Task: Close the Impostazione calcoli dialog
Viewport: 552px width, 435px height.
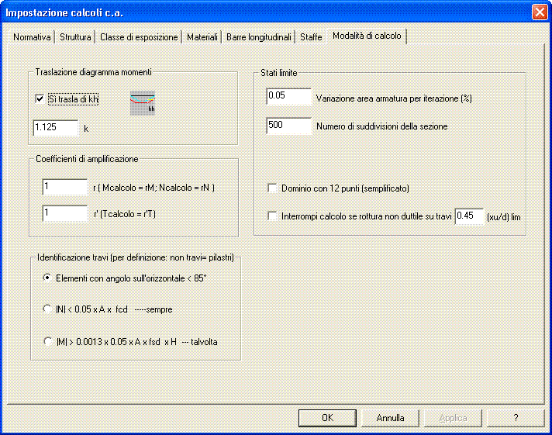Action: click(540, 12)
